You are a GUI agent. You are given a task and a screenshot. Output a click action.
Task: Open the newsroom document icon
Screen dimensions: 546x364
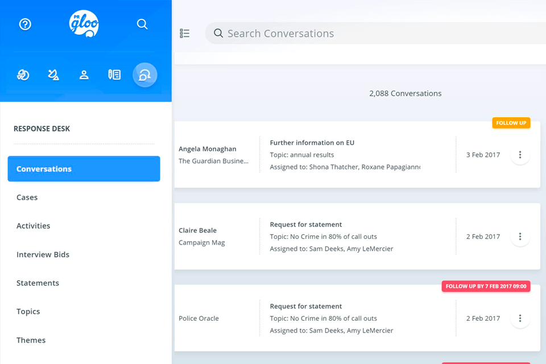pyautogui.click(x=114, y=75)
